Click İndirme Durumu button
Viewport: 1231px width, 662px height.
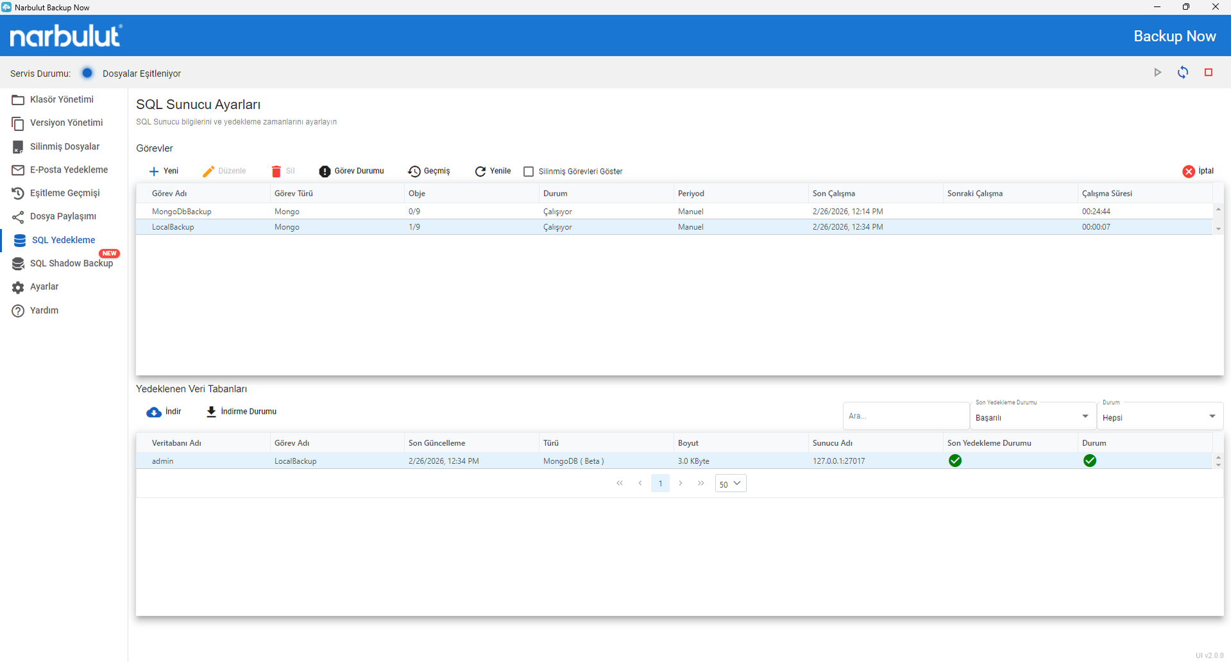click(241, 412)
